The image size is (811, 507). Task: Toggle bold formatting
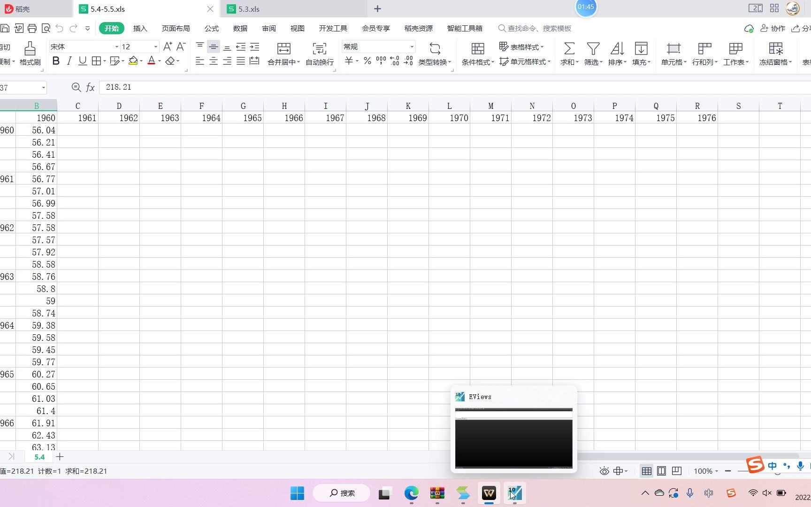tap(56, 61)
